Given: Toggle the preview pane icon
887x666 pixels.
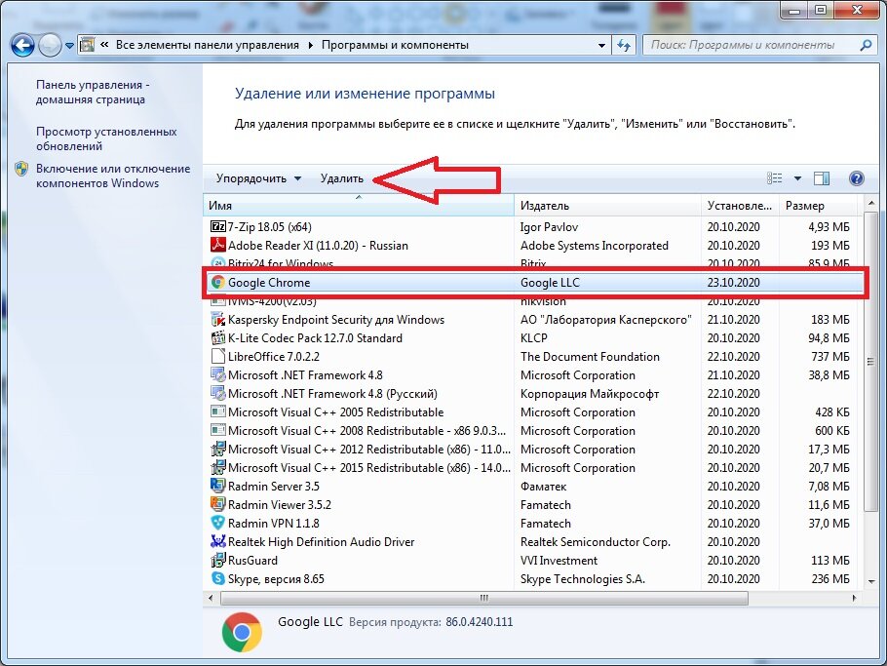Looking at the screenshot, I should click(822, 178).
